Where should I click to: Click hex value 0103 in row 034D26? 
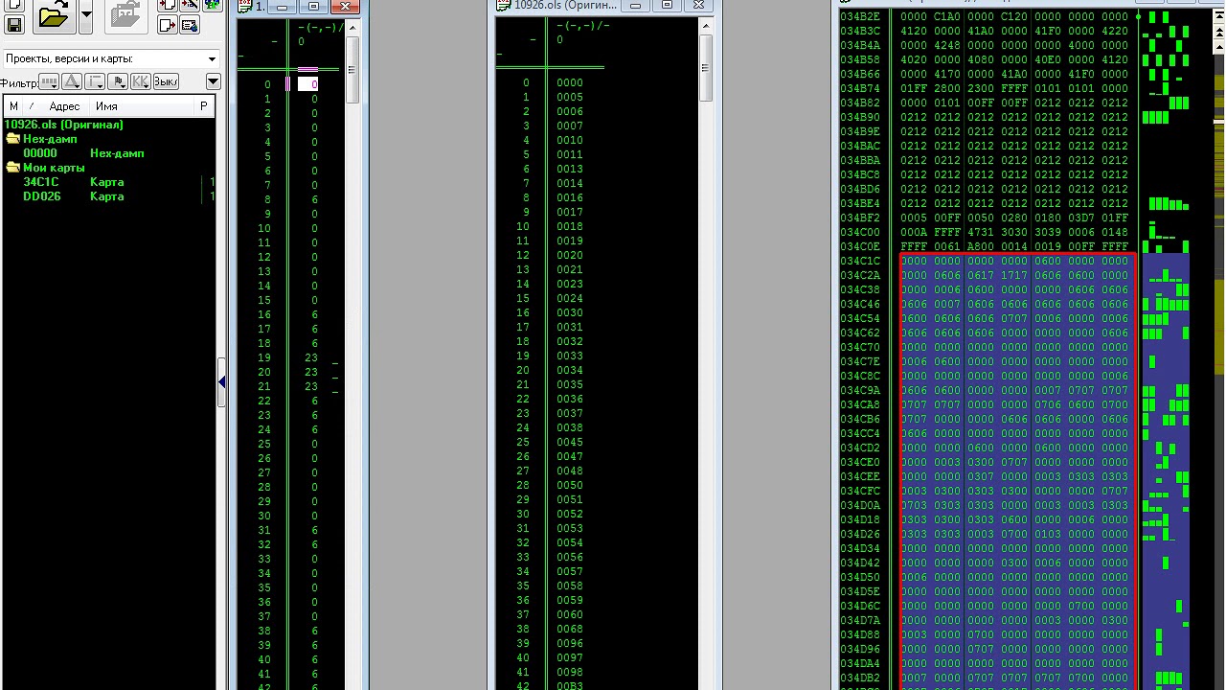pyautogui.click(x=1048, y=534)
